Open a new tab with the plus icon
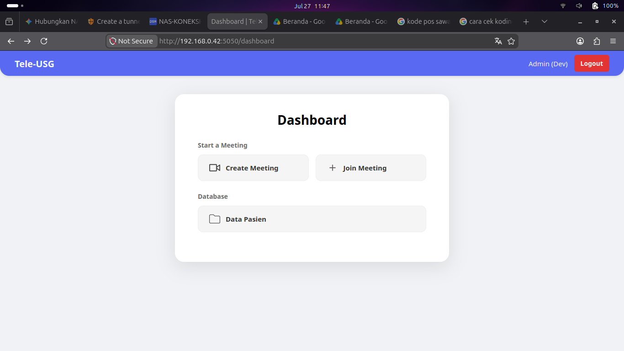Image resolution: width=624 pixels, height=351 pixels. (x=526, y=21)
